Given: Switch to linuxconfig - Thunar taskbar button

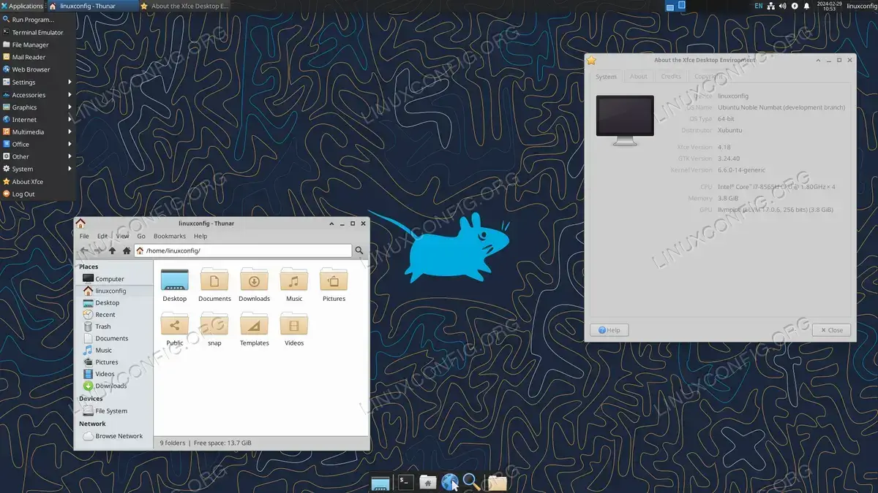Looking at the screenshot, I should 93,6.
